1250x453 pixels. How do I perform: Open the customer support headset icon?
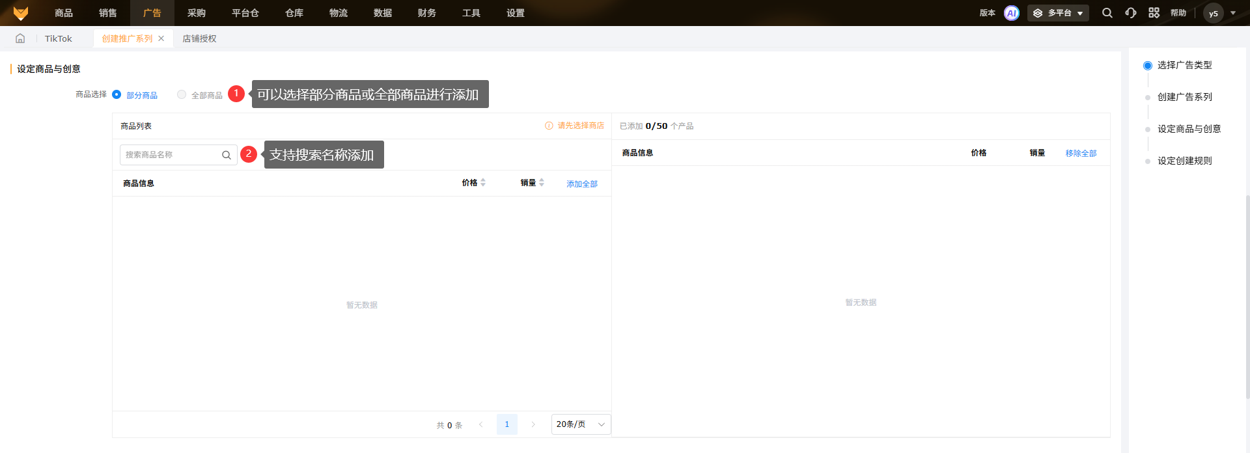[1131, 13]
